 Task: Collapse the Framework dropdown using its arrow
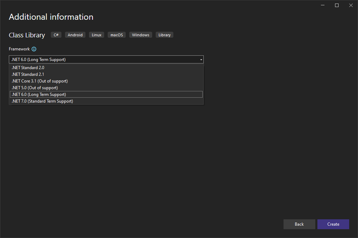coord(201,60)
